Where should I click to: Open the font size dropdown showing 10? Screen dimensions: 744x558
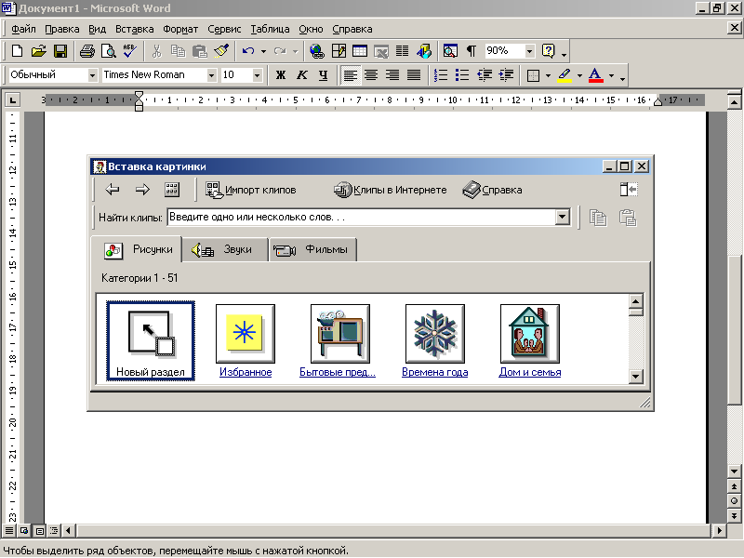[x=258, y=75]
